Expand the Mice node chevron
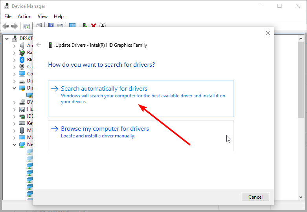The height and width of the screenshot is (212, 307). tap(14, 130)
